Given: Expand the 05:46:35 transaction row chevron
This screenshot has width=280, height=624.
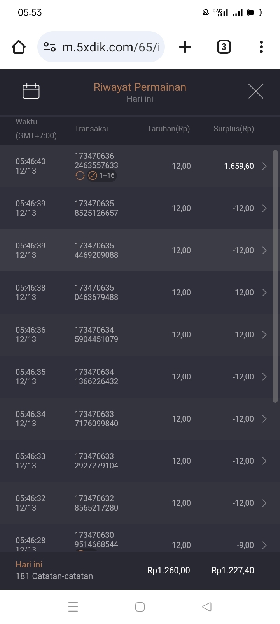Looking at the screenshot, I should coord(264,377).
